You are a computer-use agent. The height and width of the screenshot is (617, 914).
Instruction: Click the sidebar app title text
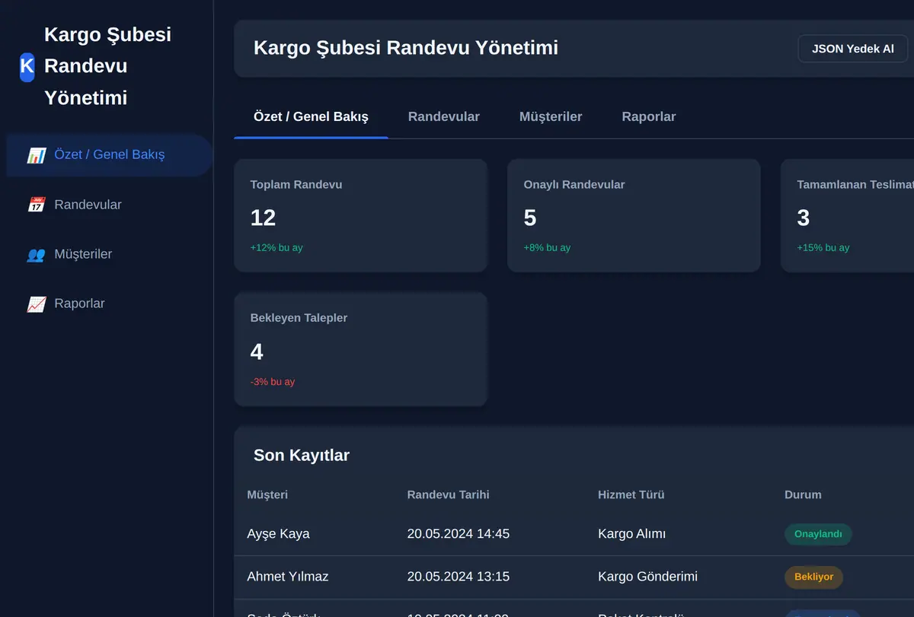[107, 67]
